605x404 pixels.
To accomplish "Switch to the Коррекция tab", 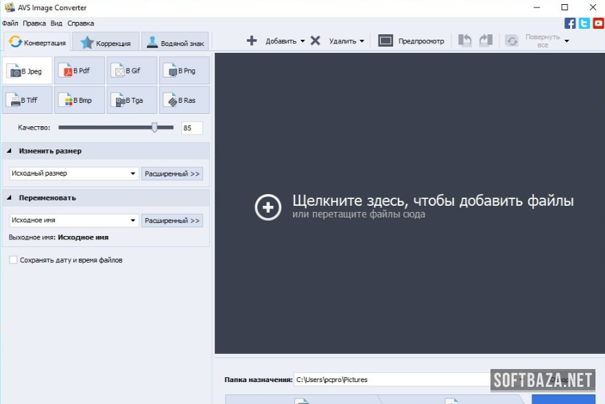I will point(106,43).
